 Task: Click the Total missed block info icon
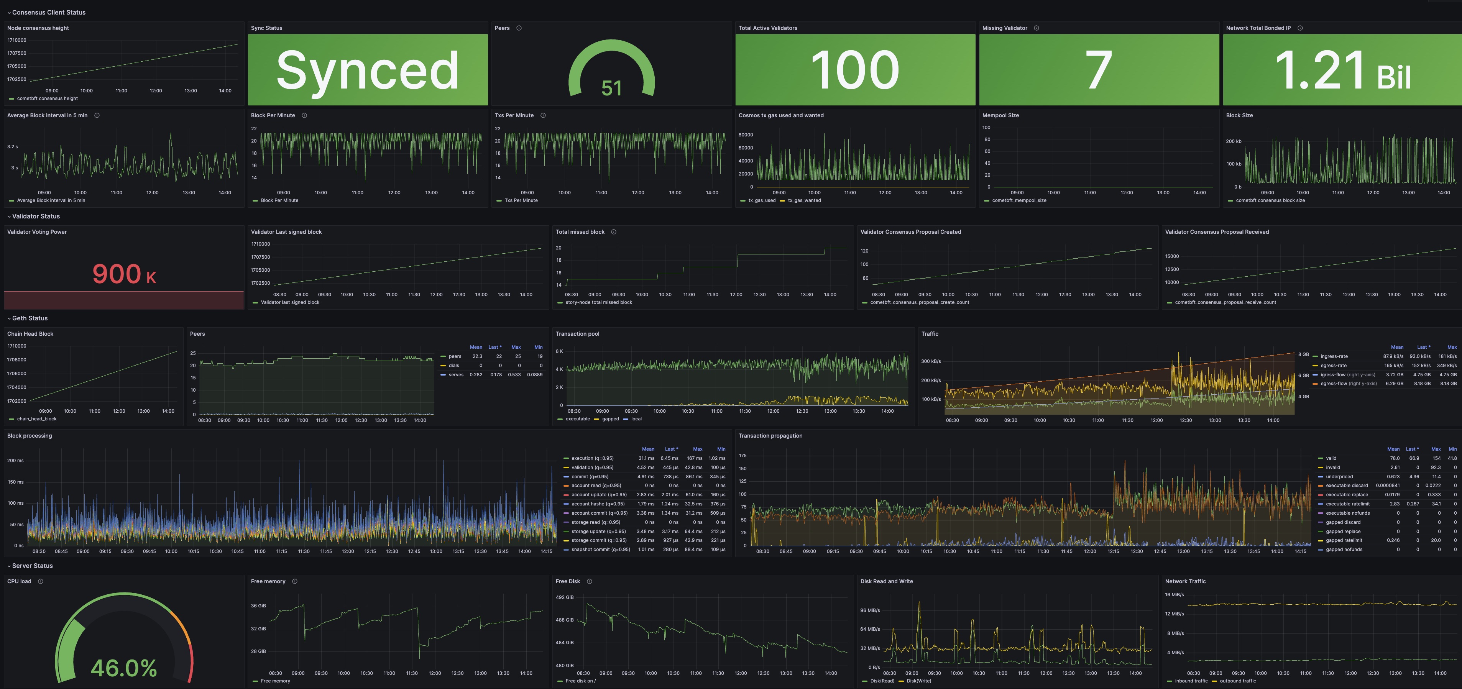614,231
